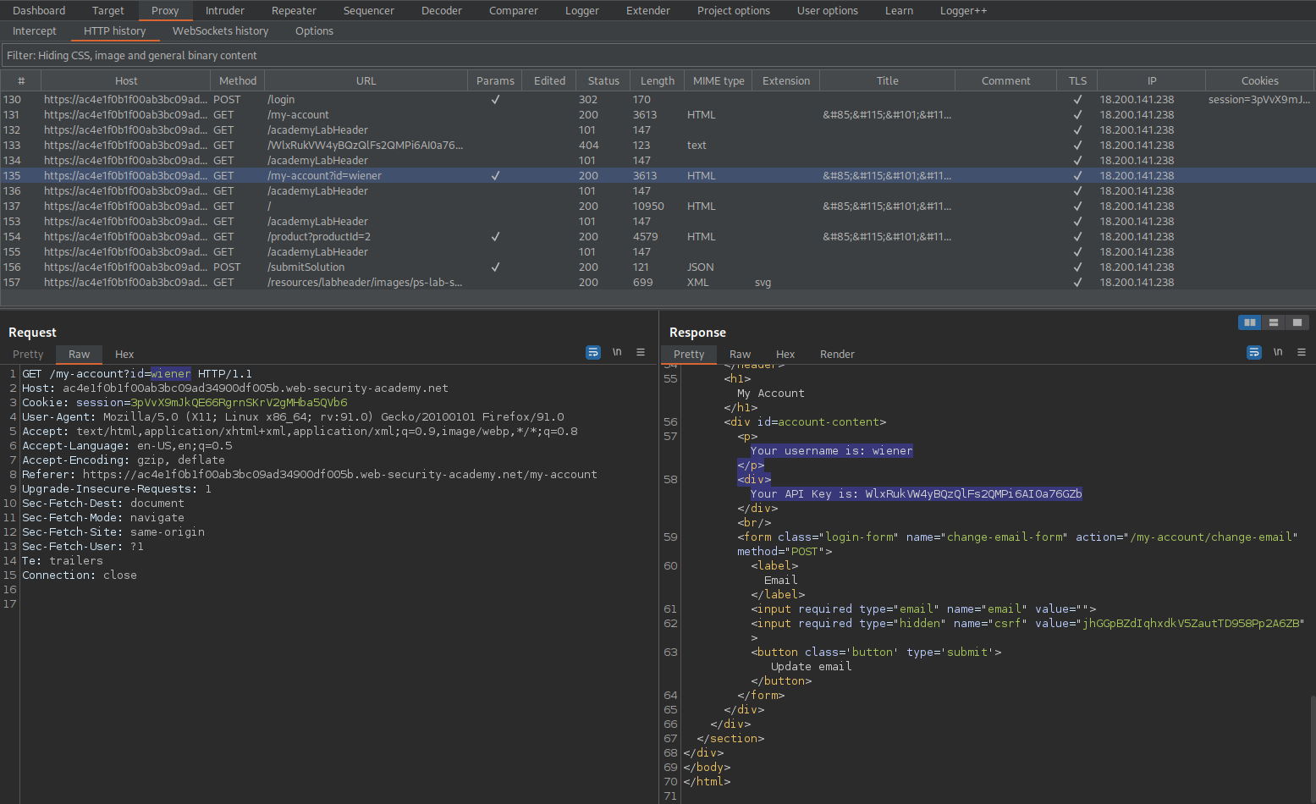
Task: Sort history by Cookies column header
Action: click(x=1260, y=81)
